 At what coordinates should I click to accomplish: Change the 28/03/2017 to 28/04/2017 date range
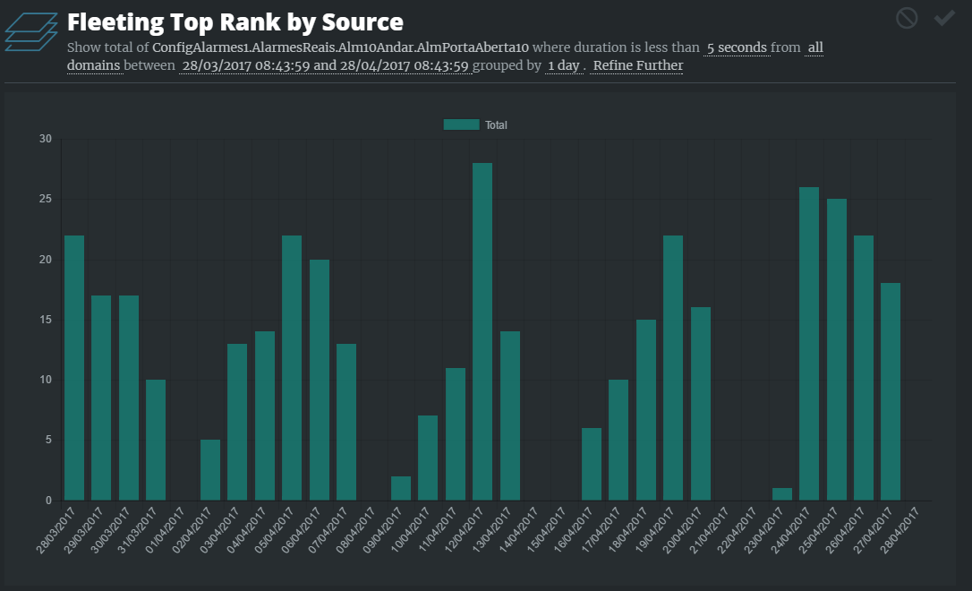click(325, 65)
